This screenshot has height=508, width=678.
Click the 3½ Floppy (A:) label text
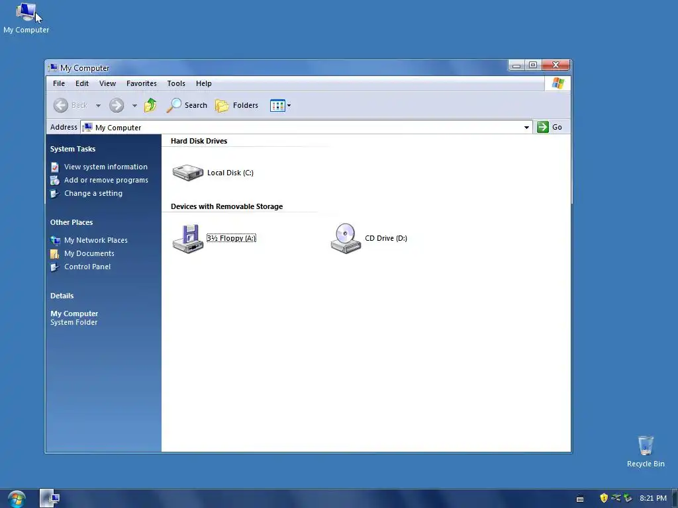tap(231, 238)
